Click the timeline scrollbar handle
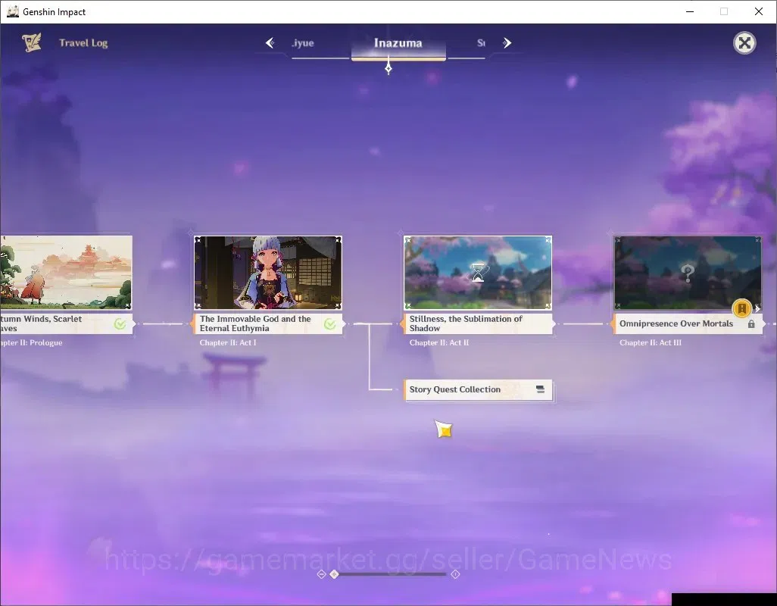This screenshot has width=777, height=606. click(x=335, y=573)
